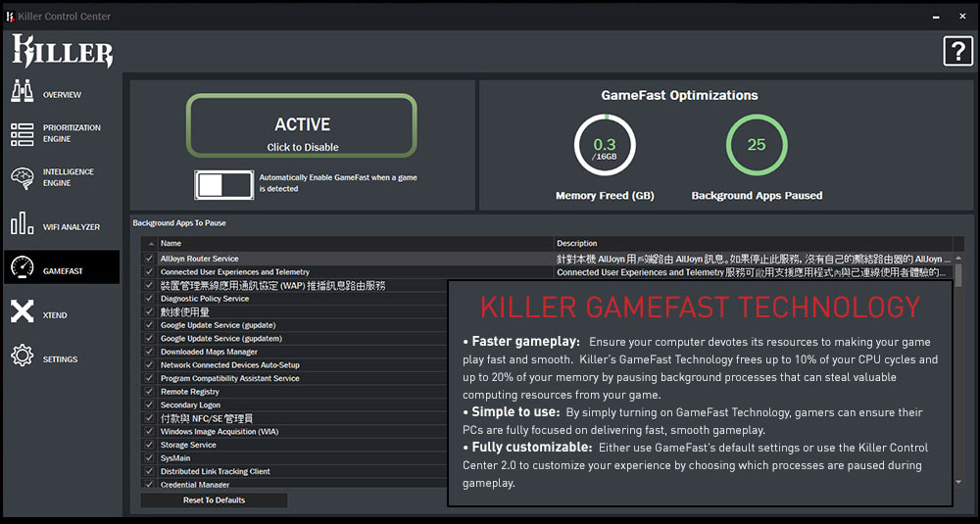980x524 pixels.
Task: Select the GameFast speedometer icon
Action: click(23, 267)
